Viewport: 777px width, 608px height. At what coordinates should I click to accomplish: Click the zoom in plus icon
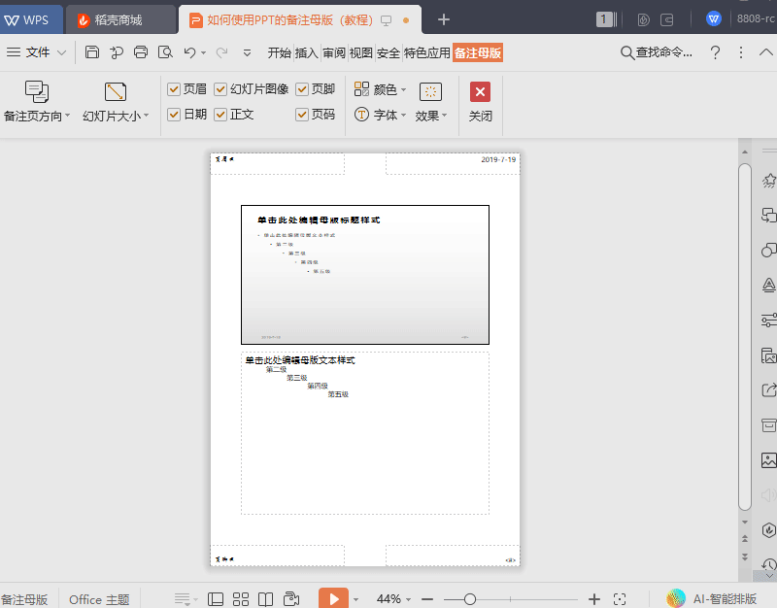pos(594,599)
